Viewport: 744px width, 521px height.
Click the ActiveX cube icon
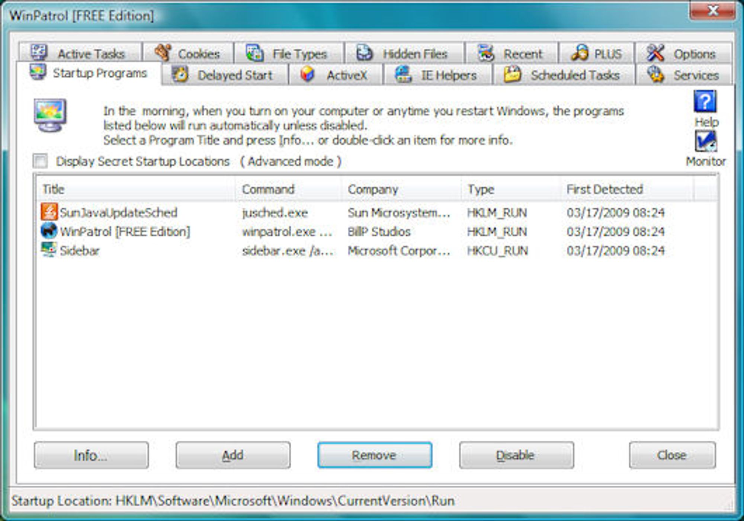pyautogui.click(x=308, y=74)
